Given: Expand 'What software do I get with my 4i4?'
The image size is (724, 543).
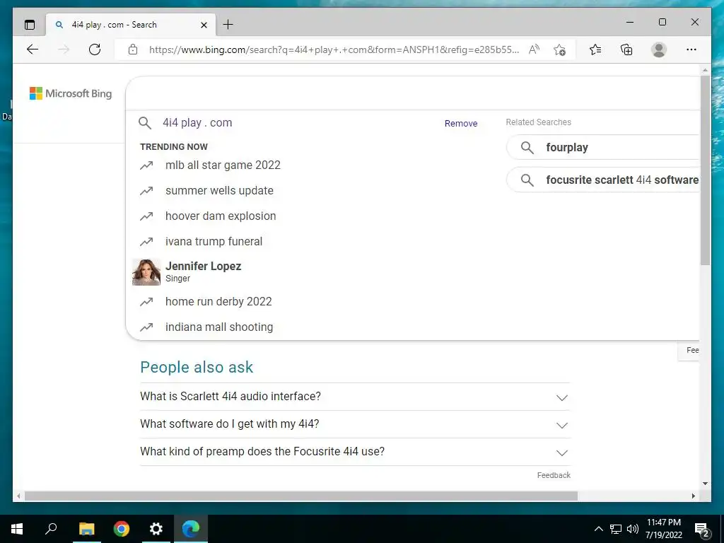Looking at the screenshot, I should pos(355,424).
